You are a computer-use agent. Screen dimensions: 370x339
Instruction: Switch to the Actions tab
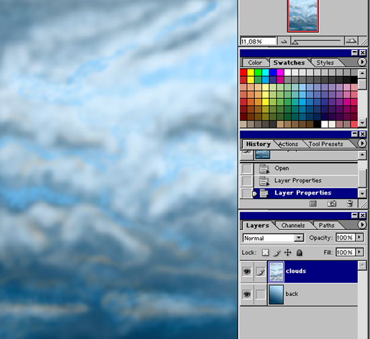point(288,144)
